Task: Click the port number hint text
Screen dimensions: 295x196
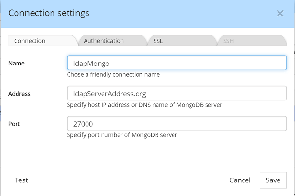Action: [122, 135]
